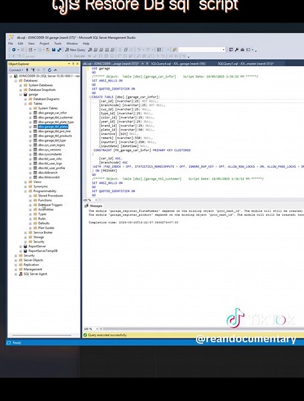
Task: Select the Database Triggers folder
Action: 50,205
